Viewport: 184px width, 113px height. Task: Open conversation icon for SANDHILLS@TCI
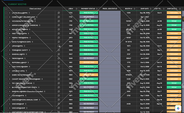pos(59,54)
